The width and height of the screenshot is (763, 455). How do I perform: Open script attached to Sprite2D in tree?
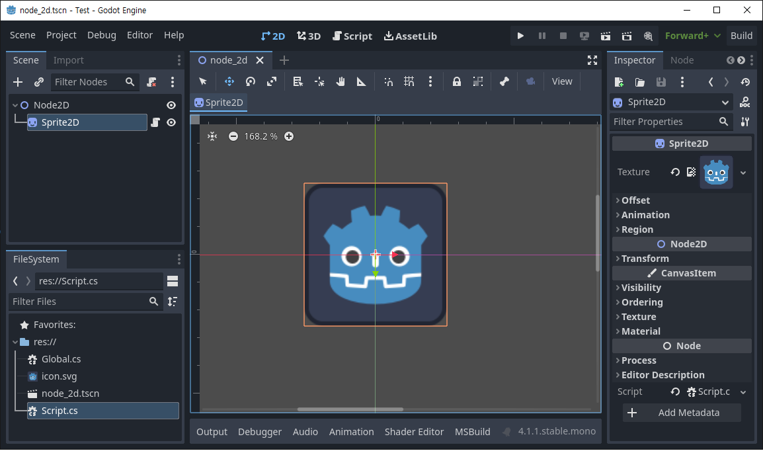tap(155, 122)
